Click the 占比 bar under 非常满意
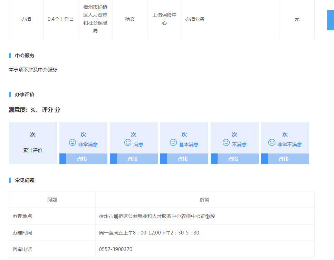Viewport: 334px width, 260px height. [x=83, y=159]
